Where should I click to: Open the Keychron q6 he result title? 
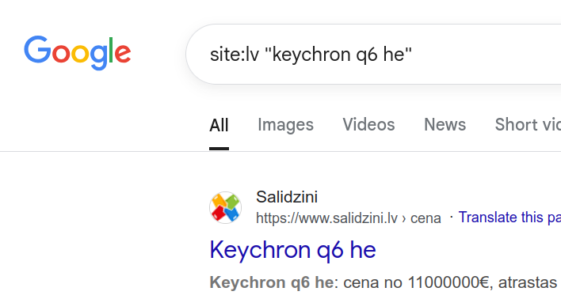292,249
